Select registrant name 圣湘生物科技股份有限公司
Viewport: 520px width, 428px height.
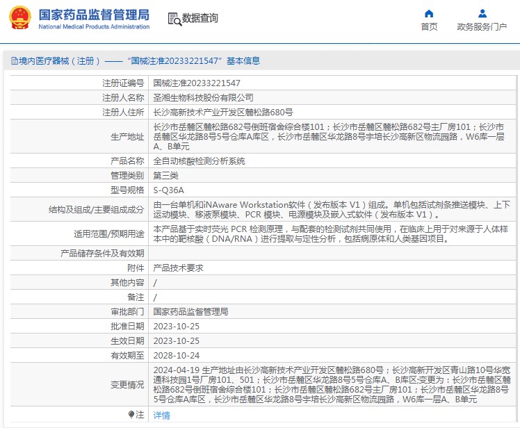pos(203,97)
